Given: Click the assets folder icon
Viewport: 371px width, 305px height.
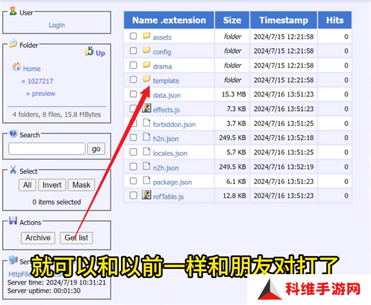Looking at the screenshot, I should [x=147, y=36].
